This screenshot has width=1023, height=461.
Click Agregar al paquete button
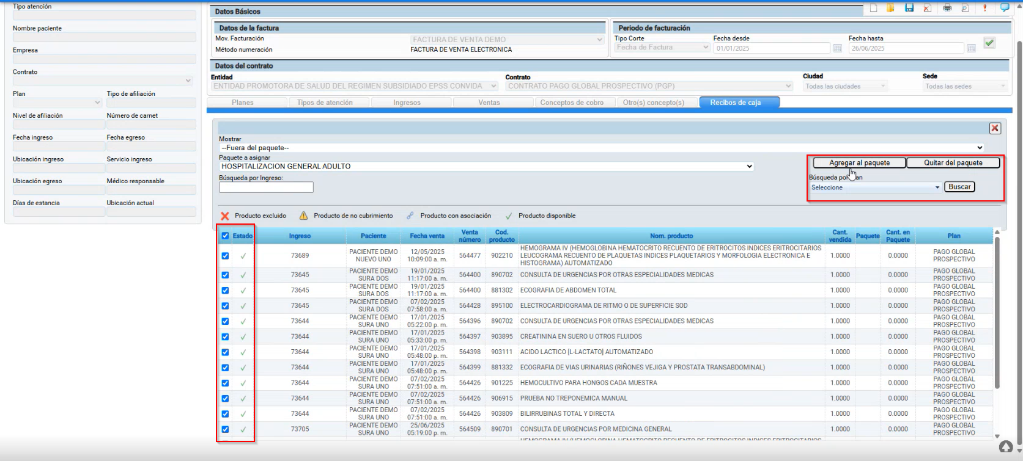tap(859, 162)
